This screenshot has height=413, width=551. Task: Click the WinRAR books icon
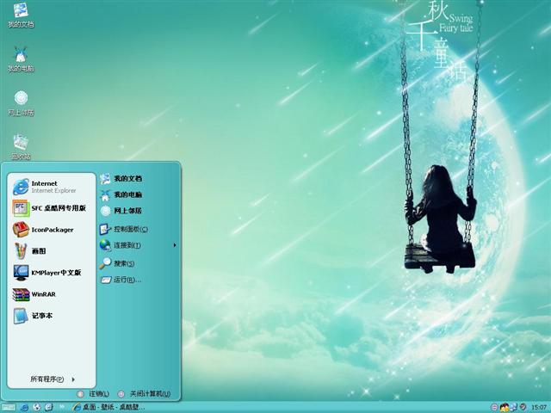(21, 294)
